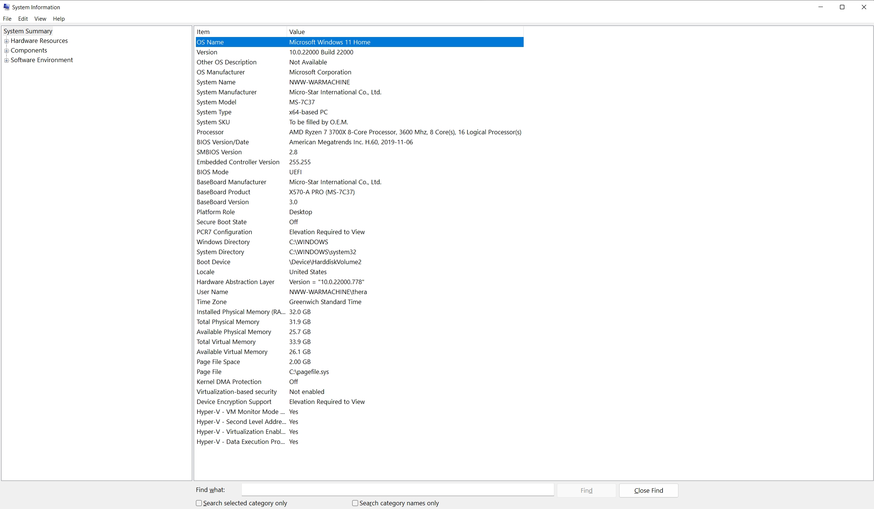This screenshot has width=874, height=509.
Task: Open the View menu
Action: coord(40,19)
